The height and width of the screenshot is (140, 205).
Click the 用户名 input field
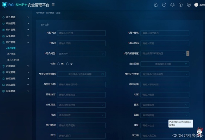[81, 33]
